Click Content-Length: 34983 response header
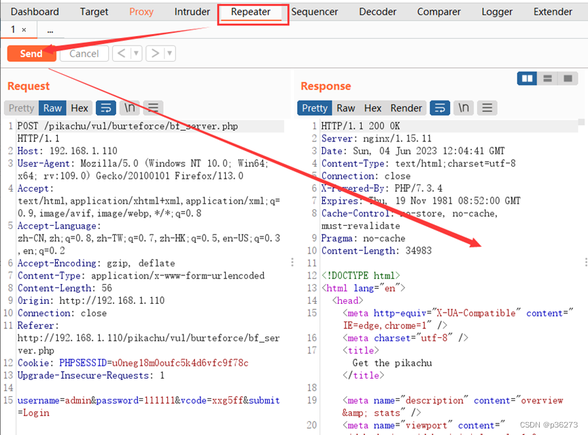Image resolution: width=588 pixels, height=435 pixels. click(377, 251)
